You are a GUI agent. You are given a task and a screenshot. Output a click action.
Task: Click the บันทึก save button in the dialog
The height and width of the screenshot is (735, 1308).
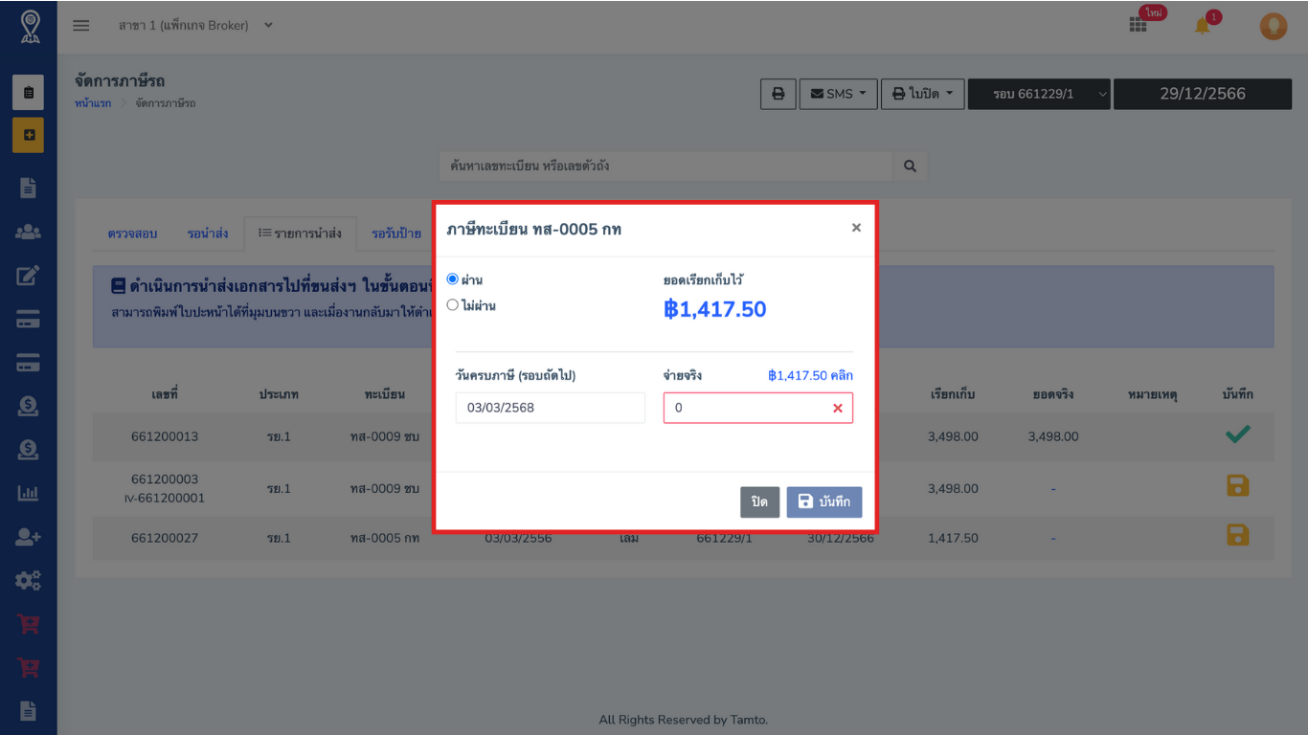[824, 501]
